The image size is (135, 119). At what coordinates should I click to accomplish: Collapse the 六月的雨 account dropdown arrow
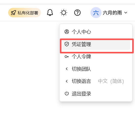(x=126, y=13)
